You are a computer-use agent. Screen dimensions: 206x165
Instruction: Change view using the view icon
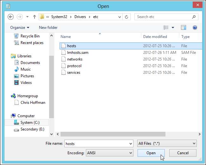coord(166,28)
